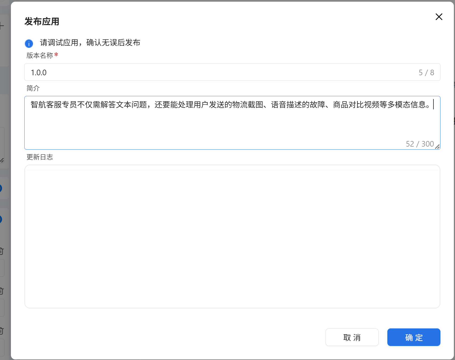Click the 5 / 8 character counter
Viewport: 455px width, 360px height.
pos(426,72)
